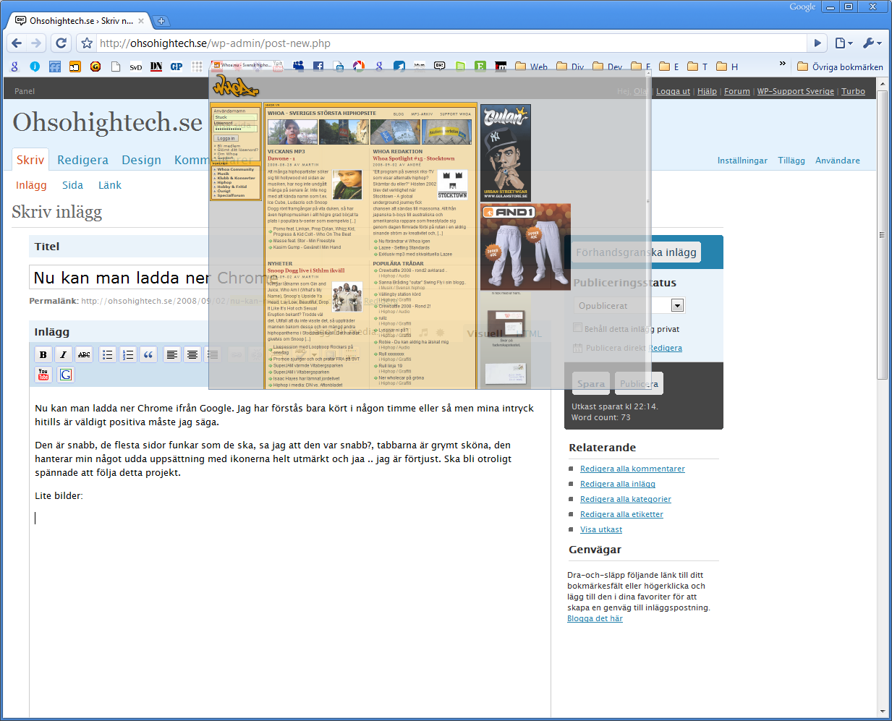Open the Web bookmarks folder
Viewport: 892px width, 721px height.
[x=532, y=67]
